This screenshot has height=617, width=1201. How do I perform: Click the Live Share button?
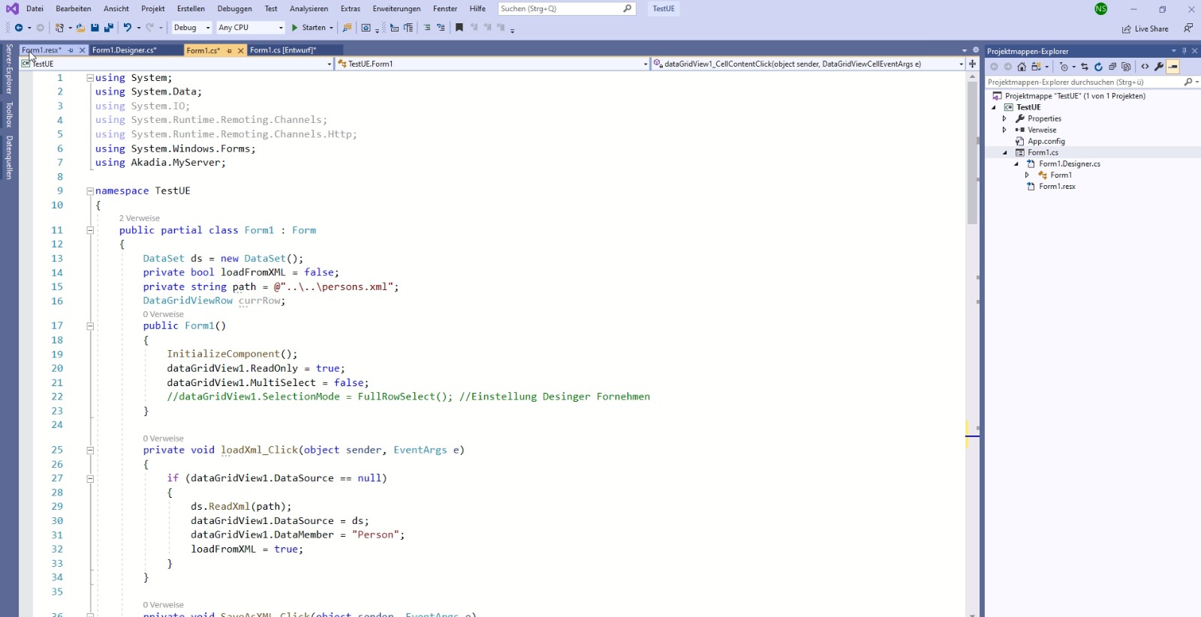click(x=1145, y=28)
